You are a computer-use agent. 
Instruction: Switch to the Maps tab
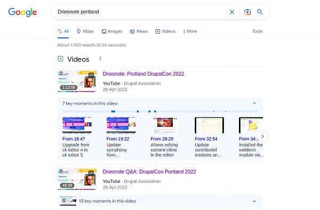point(85,31)
